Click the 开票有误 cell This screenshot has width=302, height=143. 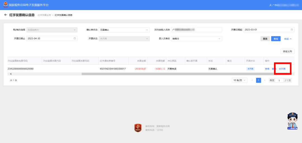172,69
